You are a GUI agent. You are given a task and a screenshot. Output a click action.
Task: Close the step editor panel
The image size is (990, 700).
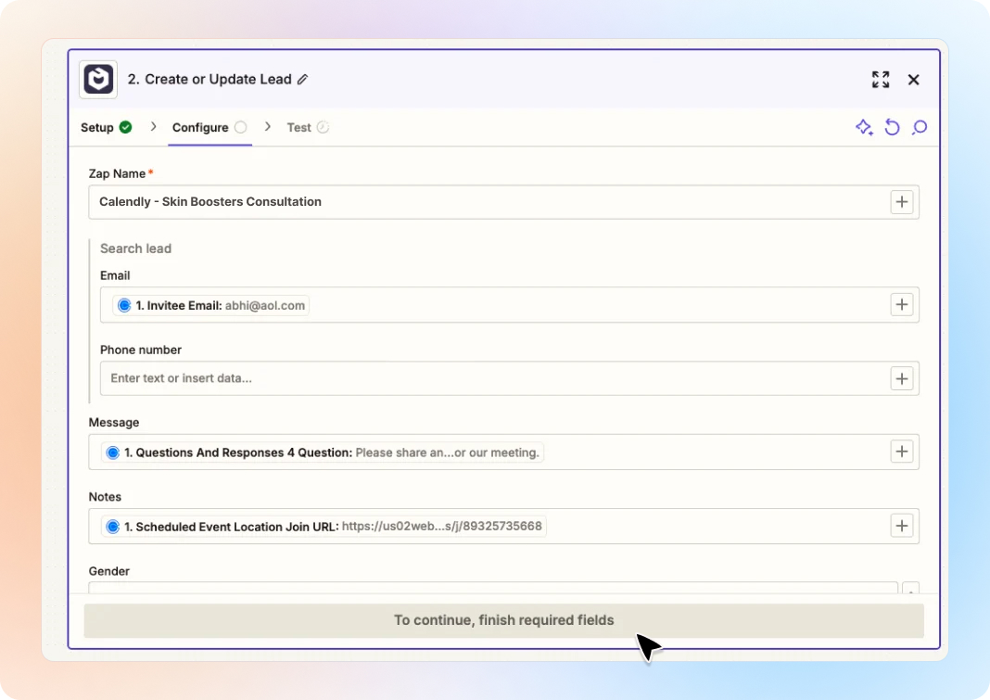click(x=913, y=80)
